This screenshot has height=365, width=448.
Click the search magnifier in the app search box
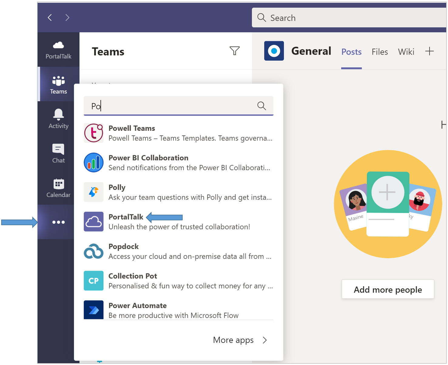[261, 106]
